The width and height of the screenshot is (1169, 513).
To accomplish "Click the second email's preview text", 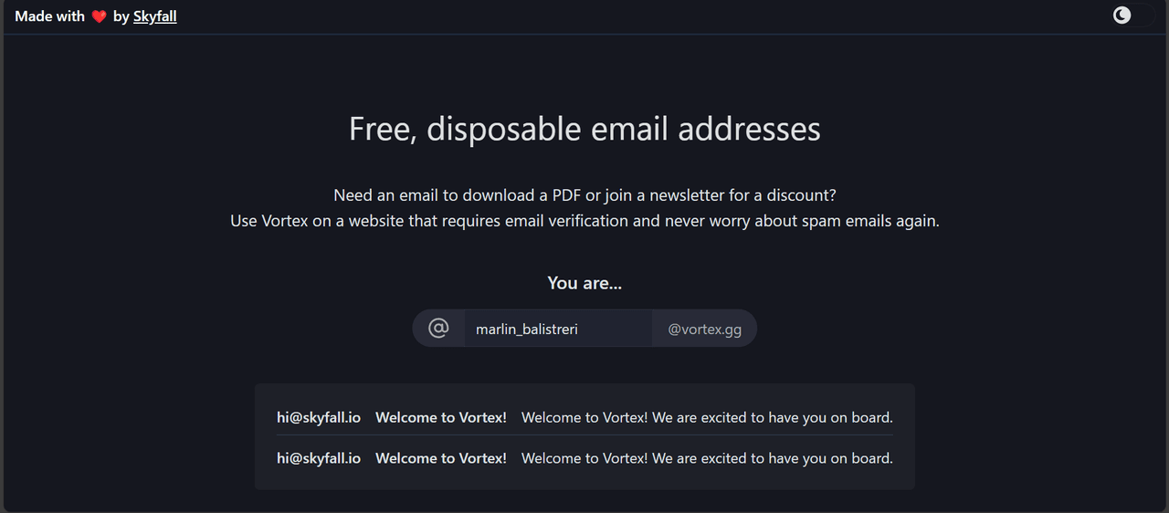I will (x=707, y=458).
